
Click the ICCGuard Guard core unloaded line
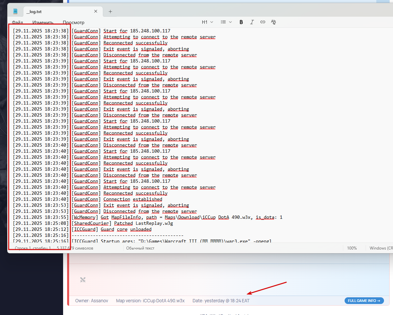(x=82, y=229)
